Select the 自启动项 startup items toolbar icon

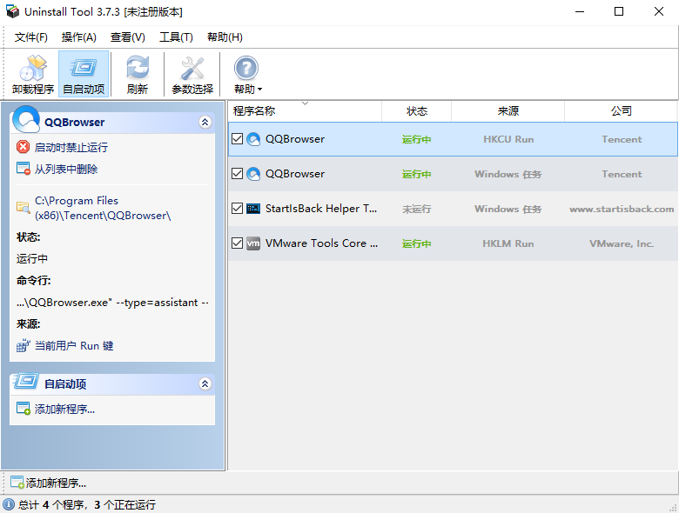click(84, 69)
